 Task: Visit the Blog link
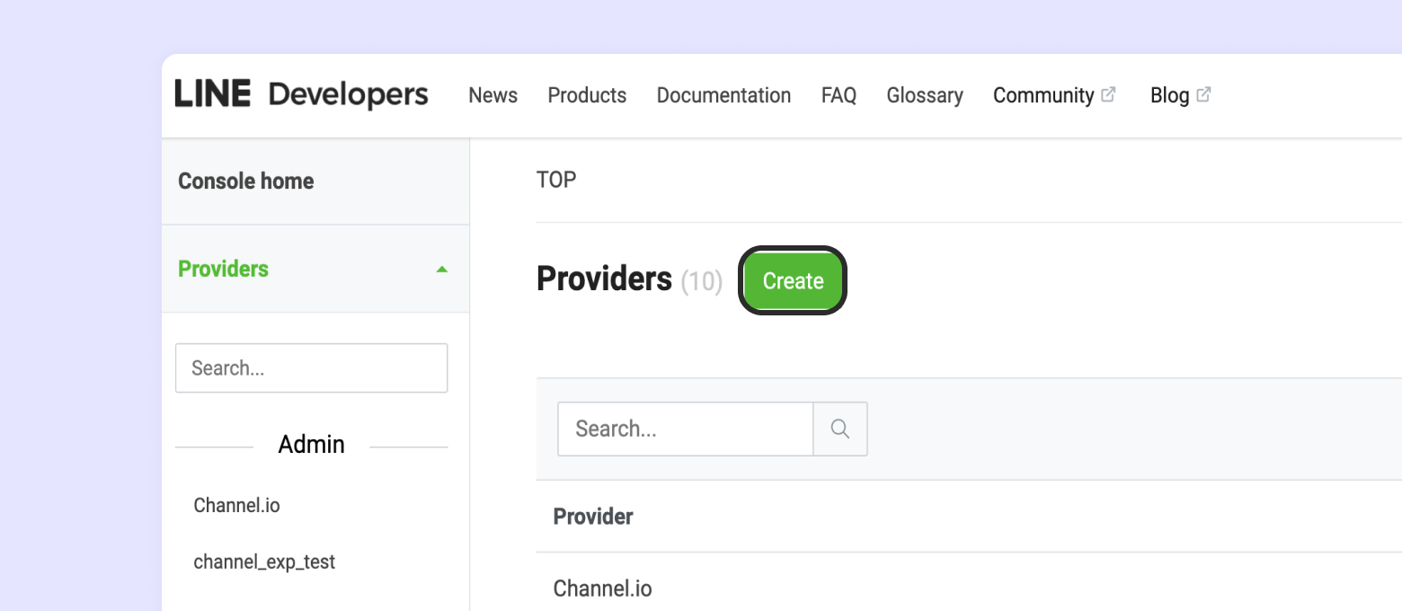[1169, 95]
